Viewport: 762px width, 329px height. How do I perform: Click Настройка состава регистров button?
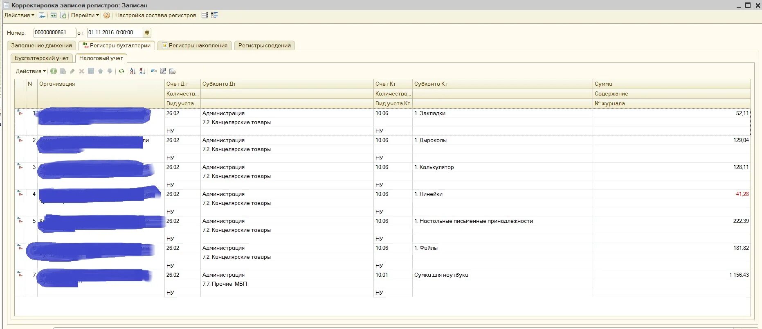[155, 15]
